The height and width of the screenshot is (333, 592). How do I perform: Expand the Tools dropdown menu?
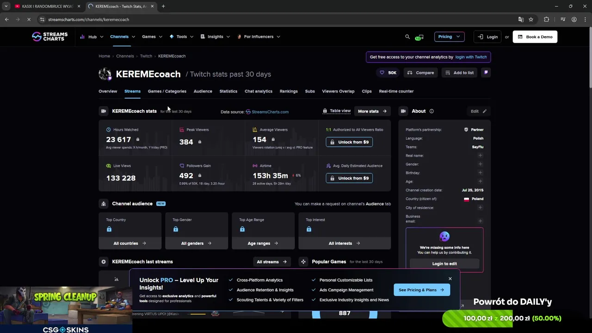pyautogui.click(x=181, y=37)
